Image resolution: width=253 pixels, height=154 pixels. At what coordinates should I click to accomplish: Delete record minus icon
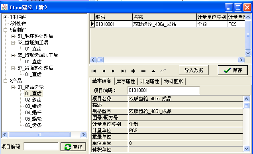143,71
